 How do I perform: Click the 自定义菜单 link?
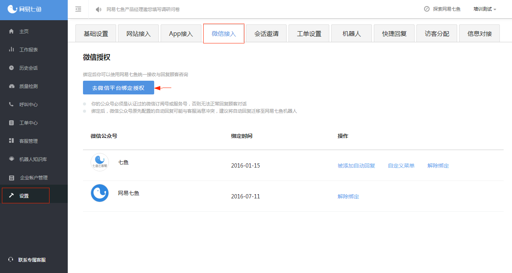point(401,166)
